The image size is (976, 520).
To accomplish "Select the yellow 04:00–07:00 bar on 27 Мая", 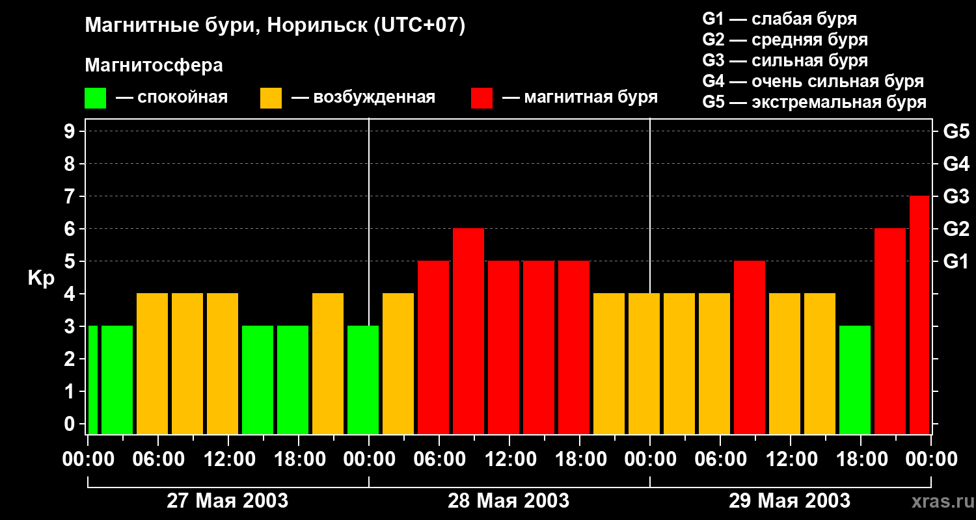I will click(x=152, y=363).
